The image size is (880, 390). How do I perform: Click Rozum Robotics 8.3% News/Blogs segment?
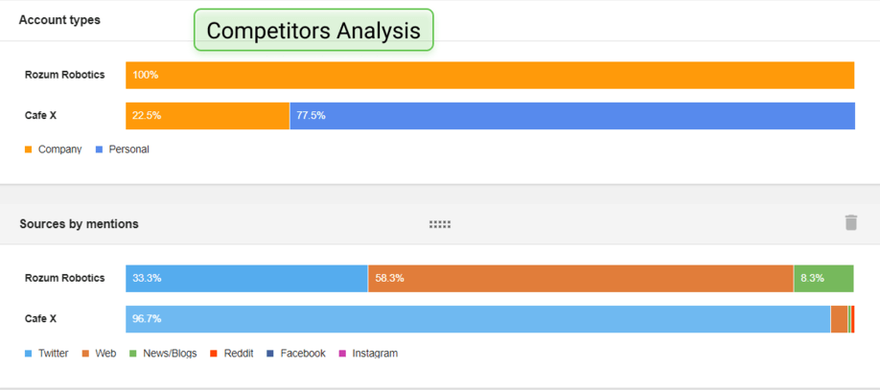point(823,278)
